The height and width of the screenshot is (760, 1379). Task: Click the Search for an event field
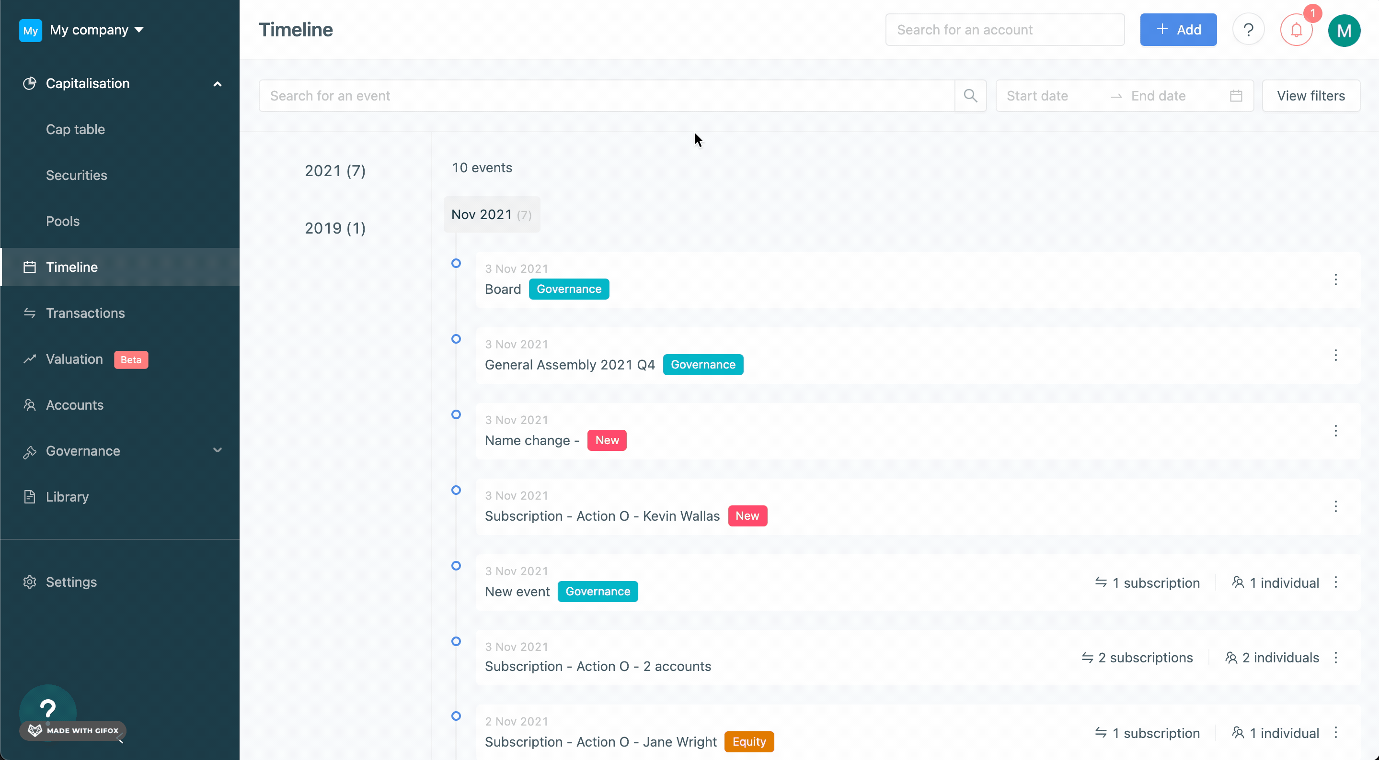606,96
